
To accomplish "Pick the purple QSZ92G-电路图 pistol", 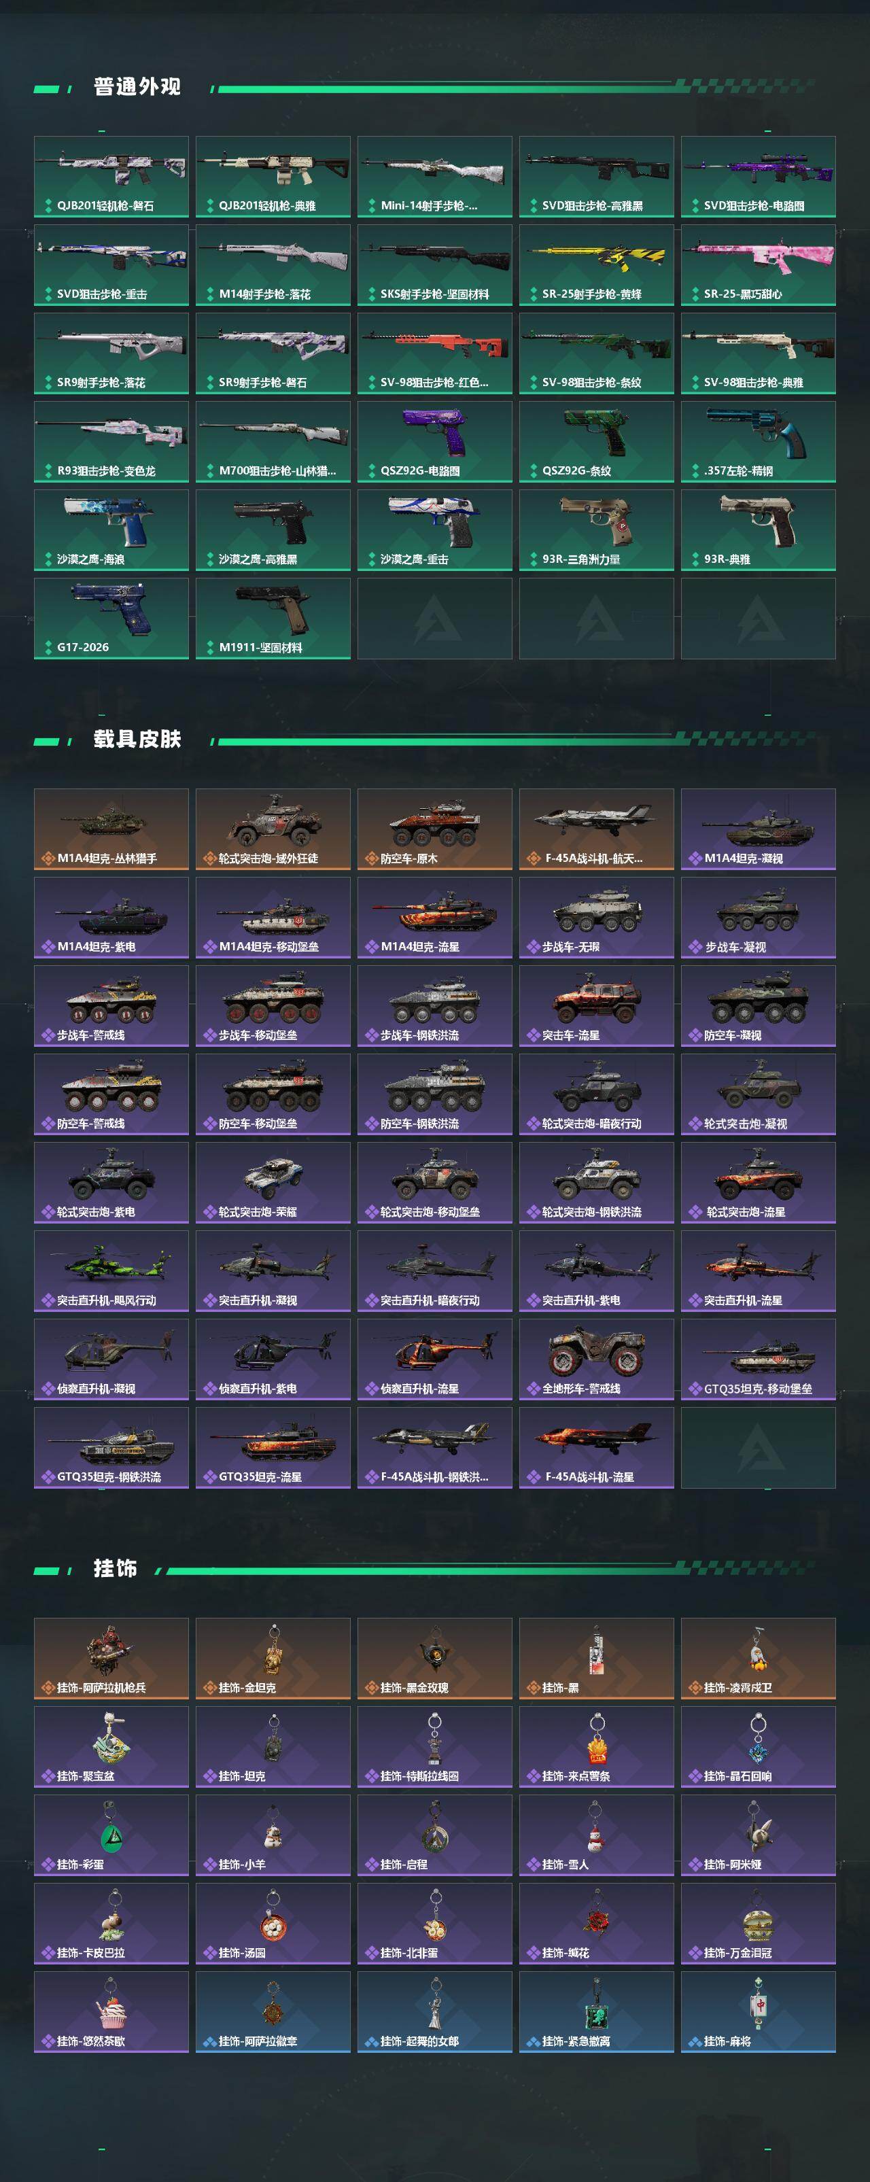I will [434, 442].
